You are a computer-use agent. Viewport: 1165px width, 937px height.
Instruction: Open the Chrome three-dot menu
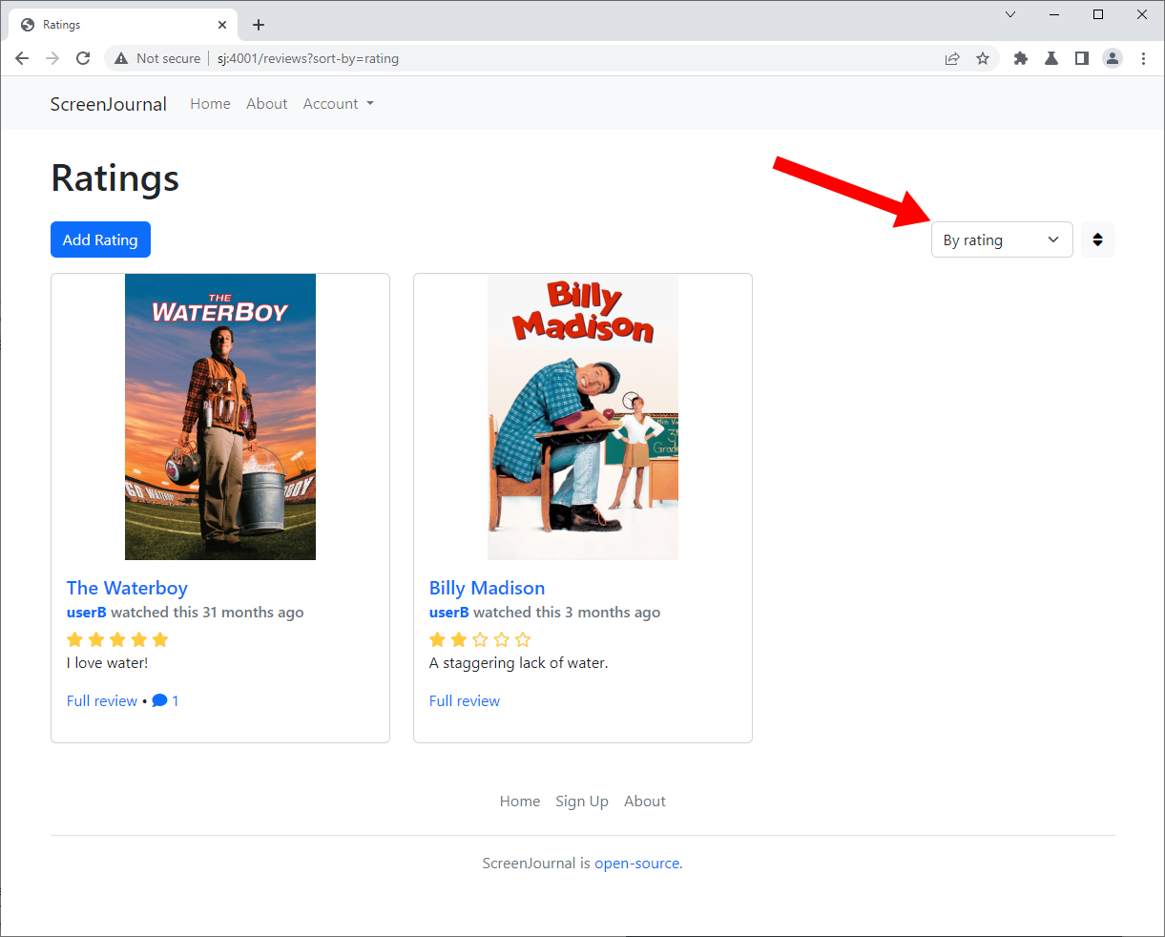1143,58
